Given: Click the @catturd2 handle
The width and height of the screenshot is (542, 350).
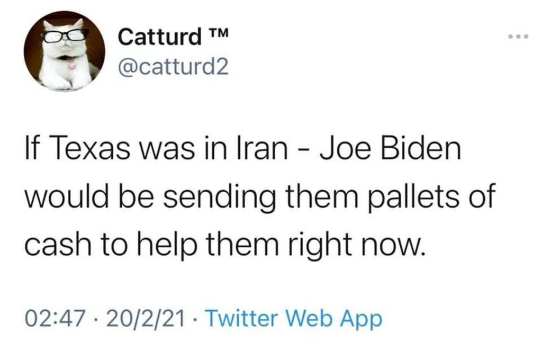Looking at the screenshot, I should tap(171, 67).
